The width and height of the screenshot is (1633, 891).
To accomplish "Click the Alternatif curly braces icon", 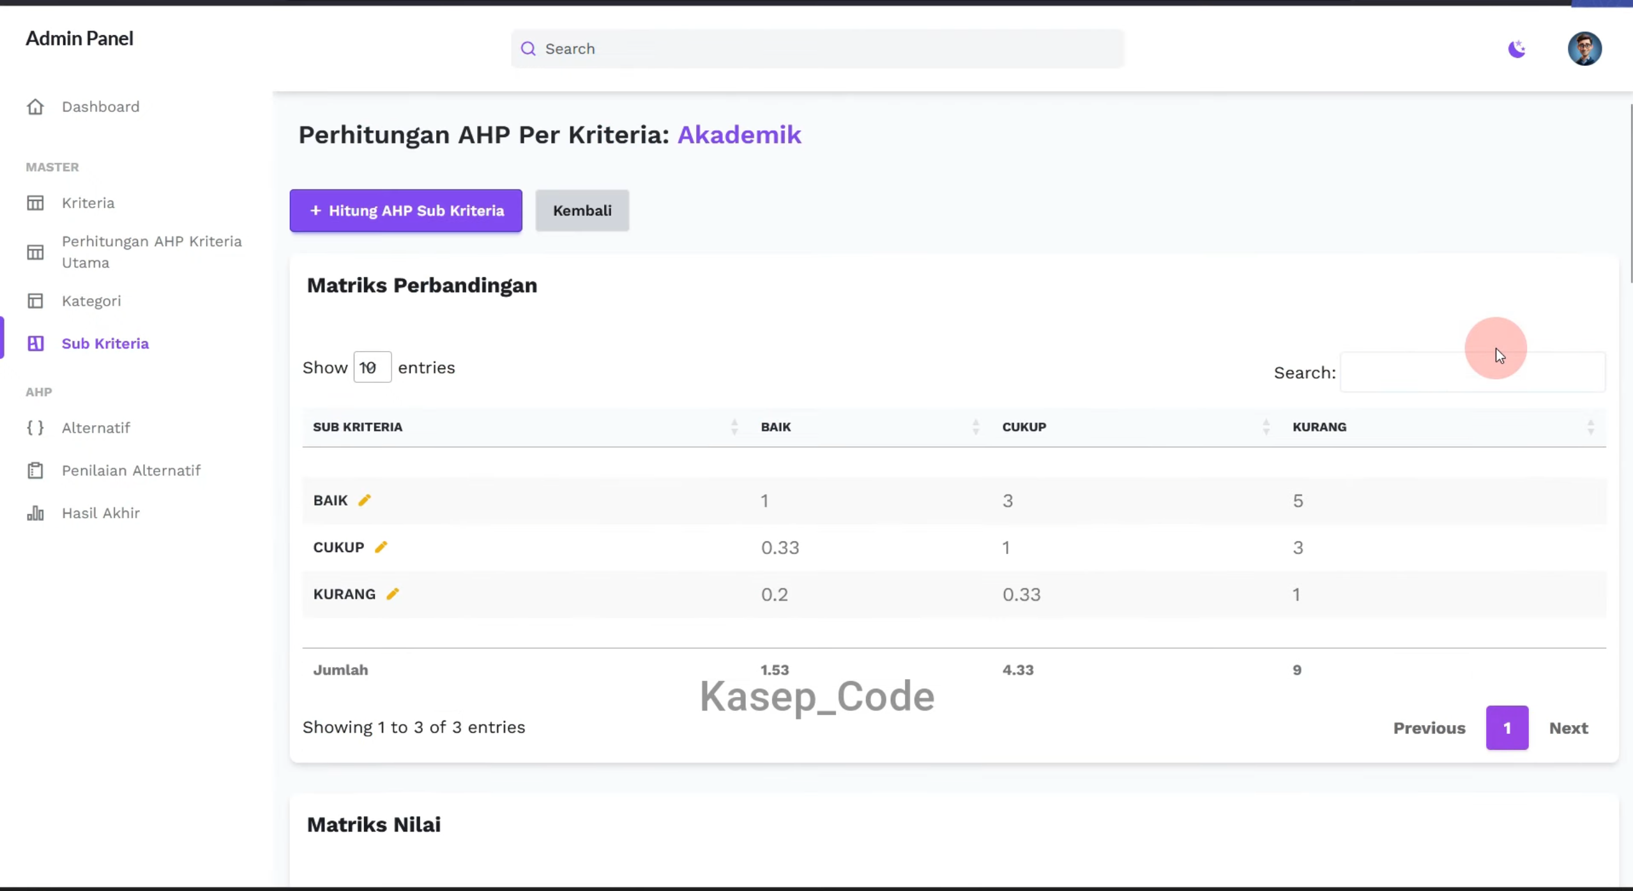I will [35, 428].
